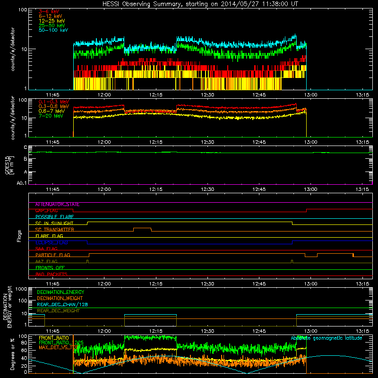Click the green 25-50 keV legend label
The height and width of the screenshot is (378, 378).
click(52, 26)
